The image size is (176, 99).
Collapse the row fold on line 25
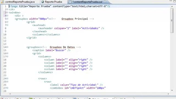(x=7, y=82)
